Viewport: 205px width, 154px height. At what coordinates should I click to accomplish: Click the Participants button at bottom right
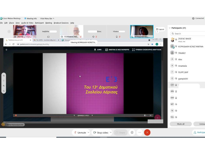[x=199, y=132]
